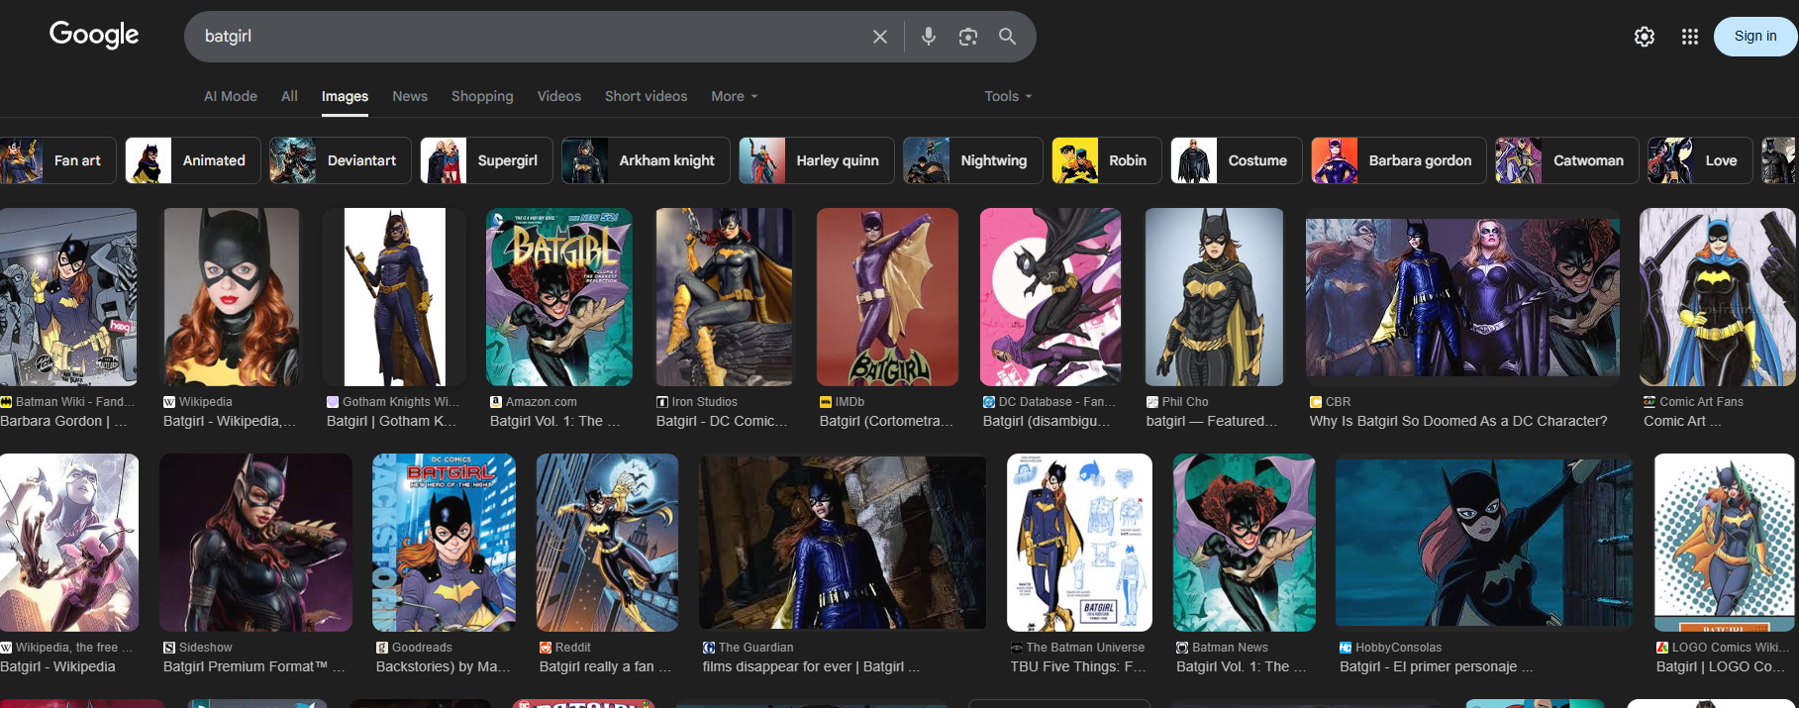Click the Iron Studios favicon

(662, 402)
